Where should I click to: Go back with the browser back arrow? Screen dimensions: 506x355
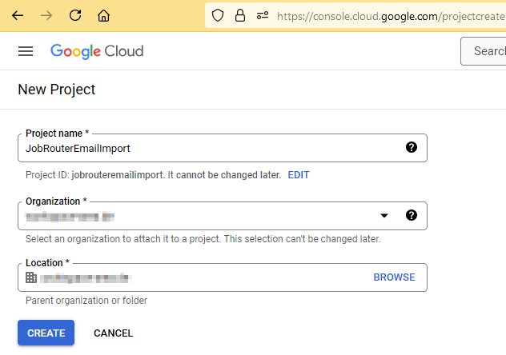(x=18, y=15)
